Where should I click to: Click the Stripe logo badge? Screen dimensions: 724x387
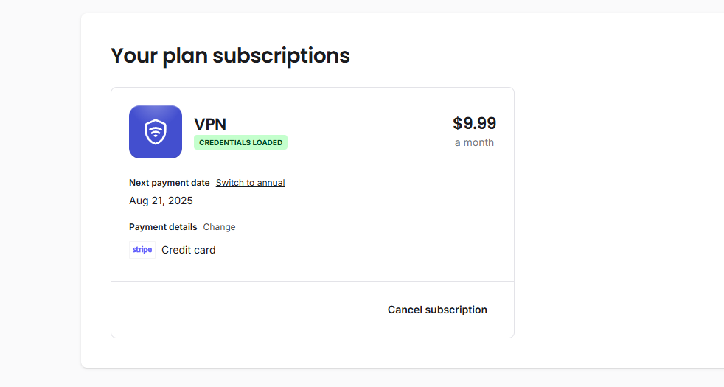click(142, 250)
